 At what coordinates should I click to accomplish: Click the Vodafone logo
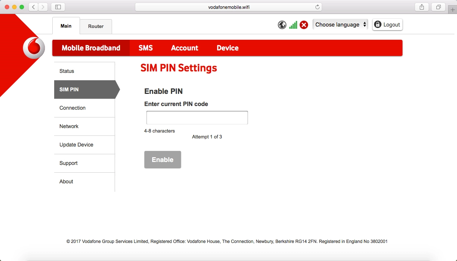[34, 48]
